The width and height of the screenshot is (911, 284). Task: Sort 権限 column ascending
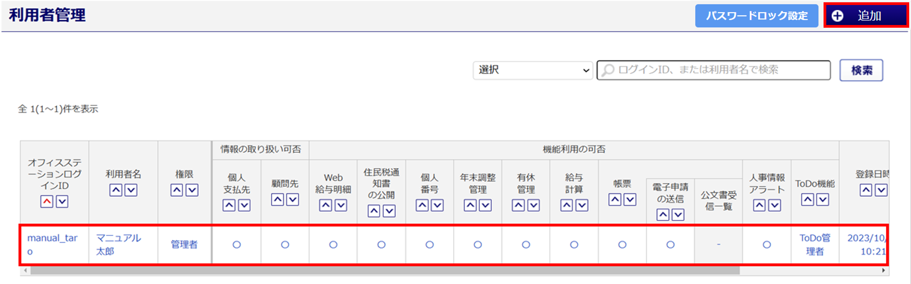click(x=177, y=190)
